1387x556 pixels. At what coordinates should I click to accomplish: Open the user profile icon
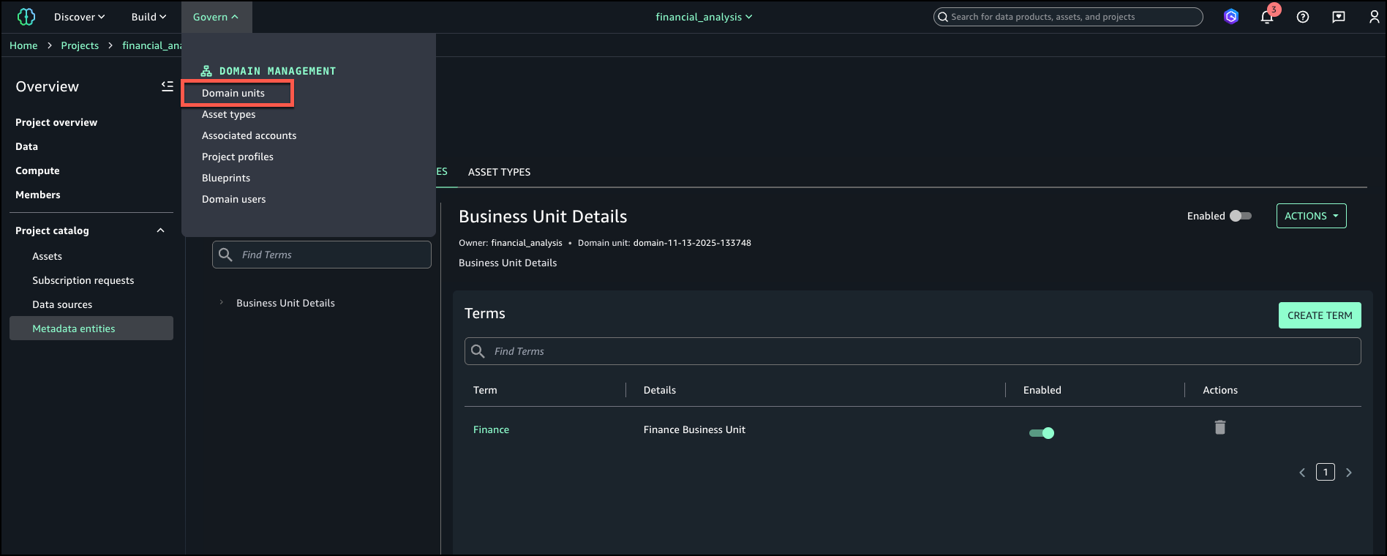[1374, 17]
